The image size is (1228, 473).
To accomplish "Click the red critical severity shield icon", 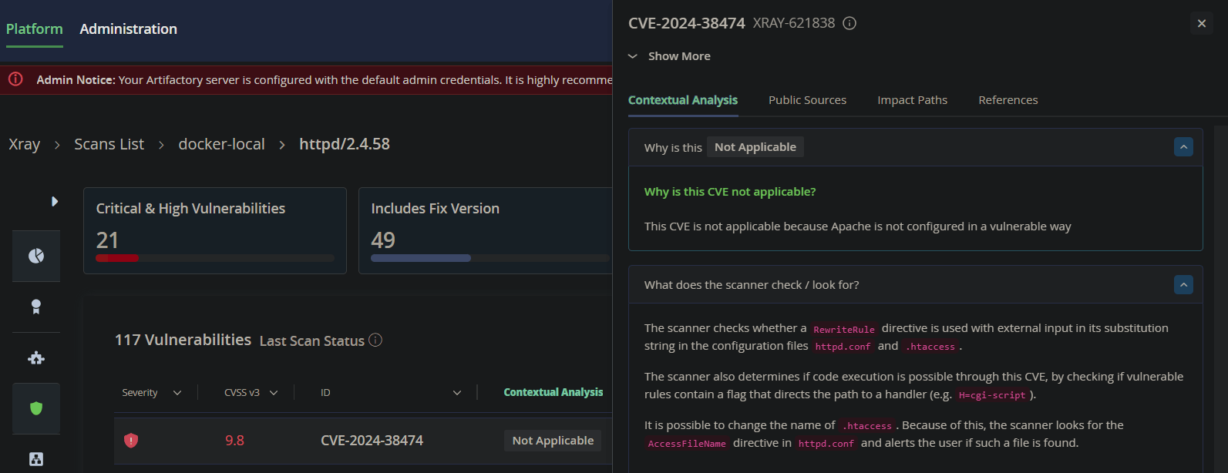I will (x=131, y=441).
